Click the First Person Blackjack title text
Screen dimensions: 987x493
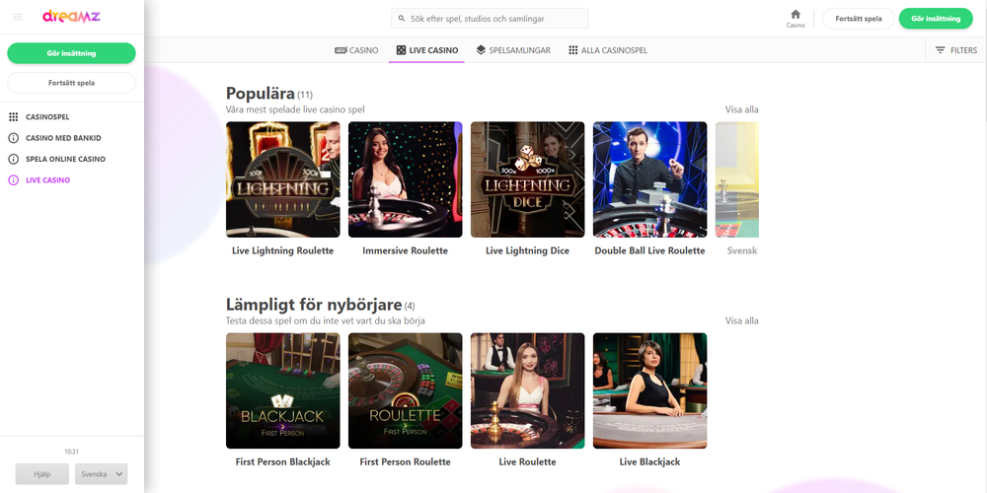point(282,462)
